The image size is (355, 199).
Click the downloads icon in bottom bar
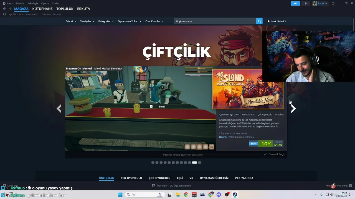tap(154, 186)
